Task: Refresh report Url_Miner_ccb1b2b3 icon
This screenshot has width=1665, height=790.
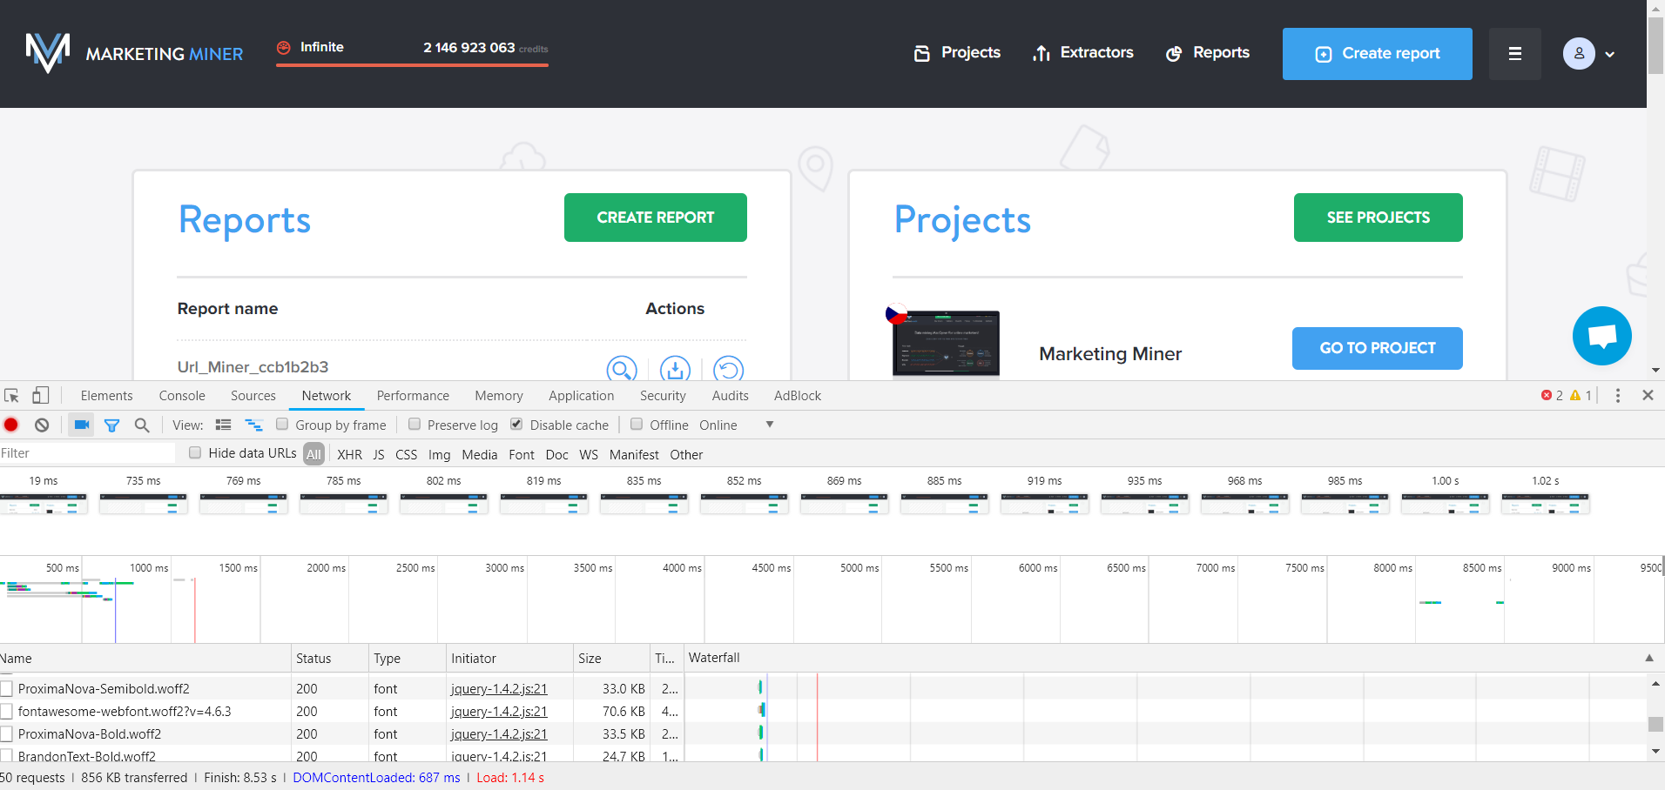Action: (728, 370)
